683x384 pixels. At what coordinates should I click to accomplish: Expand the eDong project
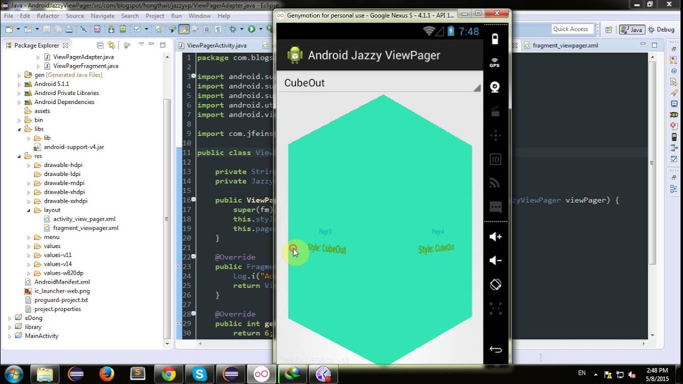tap(10, 318)
